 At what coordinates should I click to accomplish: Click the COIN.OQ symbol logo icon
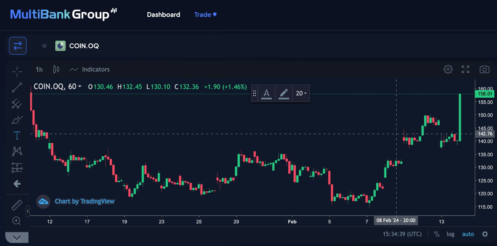pyautogui.click(x=60, y=46)
